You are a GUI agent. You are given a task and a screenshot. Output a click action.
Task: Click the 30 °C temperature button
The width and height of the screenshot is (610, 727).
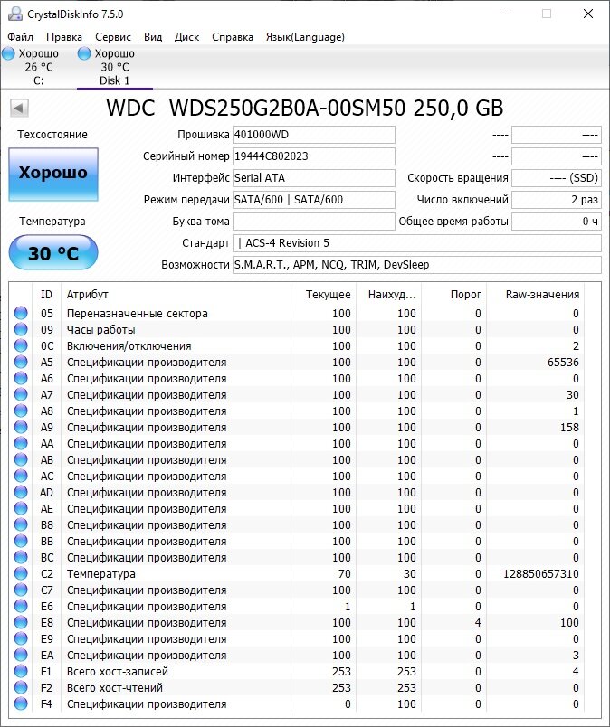(x=53, y=252)
